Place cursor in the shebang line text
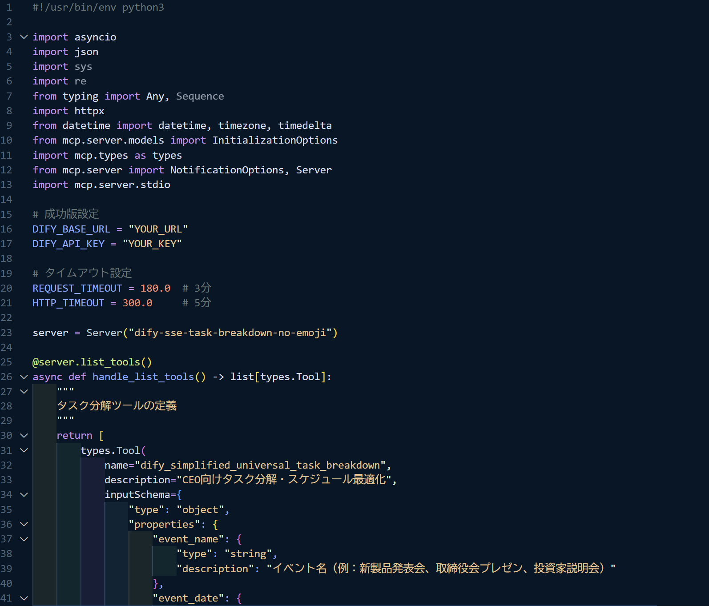The height and width of the screenshot is (606, 709). pos(98,7)
